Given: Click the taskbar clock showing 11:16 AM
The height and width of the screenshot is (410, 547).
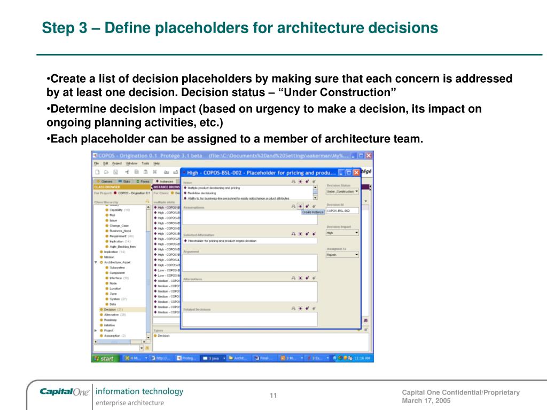Looking at the screenshot, I should (362, 358).
